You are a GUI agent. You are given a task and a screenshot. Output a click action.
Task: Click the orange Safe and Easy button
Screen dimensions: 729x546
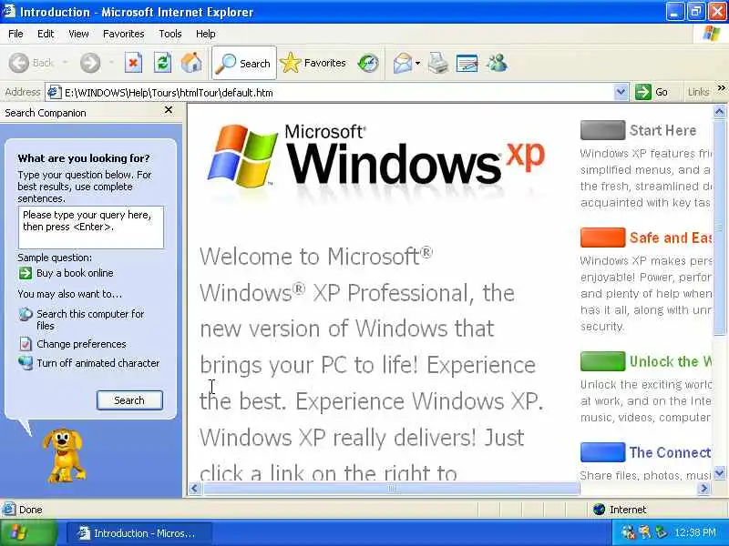click(x=602, y=238)
